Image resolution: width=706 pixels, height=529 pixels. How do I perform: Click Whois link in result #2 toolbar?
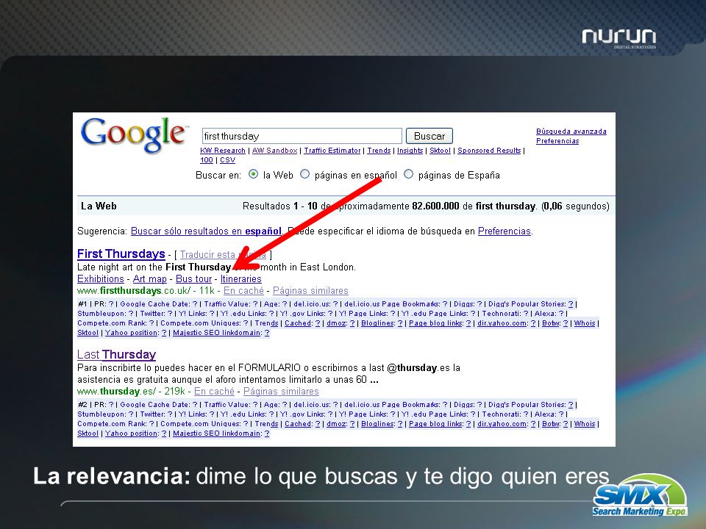click(585, 424)
